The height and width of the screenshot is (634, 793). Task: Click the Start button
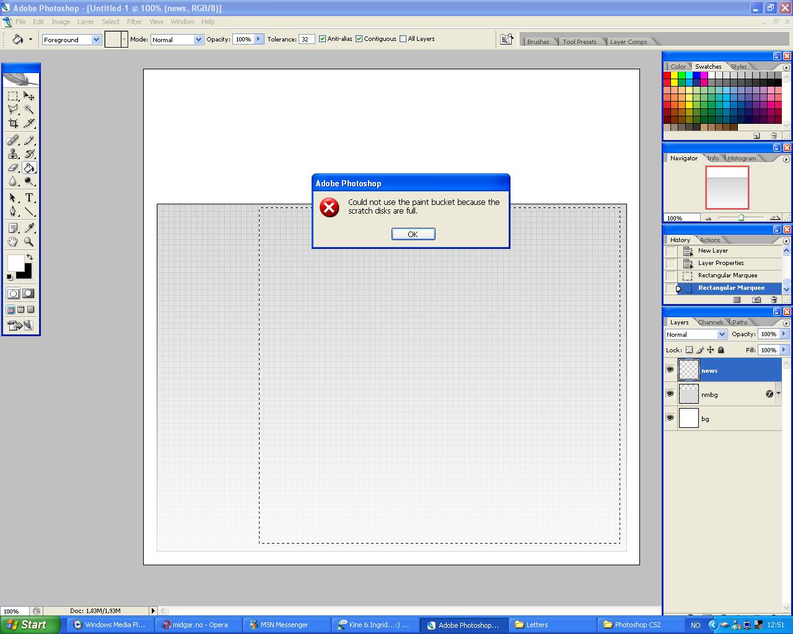click(30, 625)
